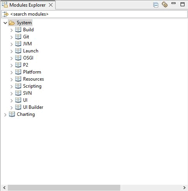Viewport: 188px width, 191px height.
Task: Click the UI module book icon
Action: coord(18,100)
